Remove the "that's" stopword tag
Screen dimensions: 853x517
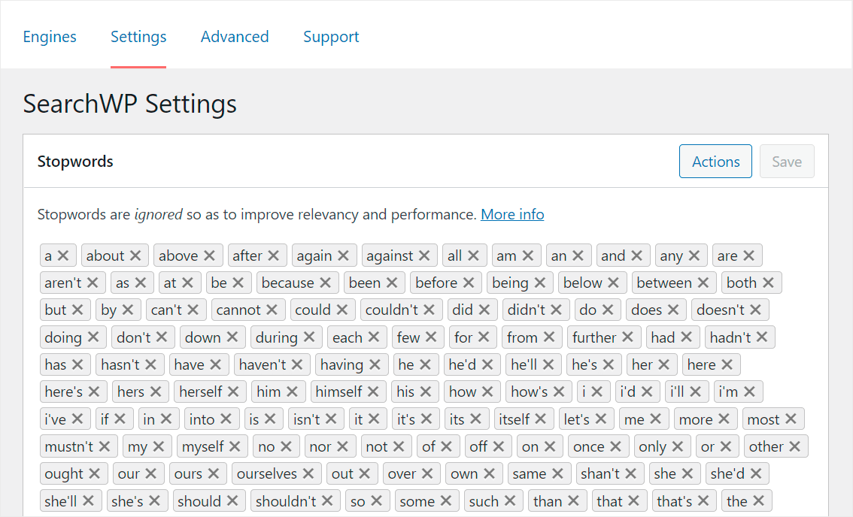(x=703, y=500)
